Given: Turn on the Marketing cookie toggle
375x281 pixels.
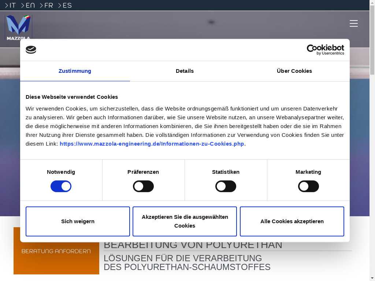Looking at the screenshot, I should [308, 186].
